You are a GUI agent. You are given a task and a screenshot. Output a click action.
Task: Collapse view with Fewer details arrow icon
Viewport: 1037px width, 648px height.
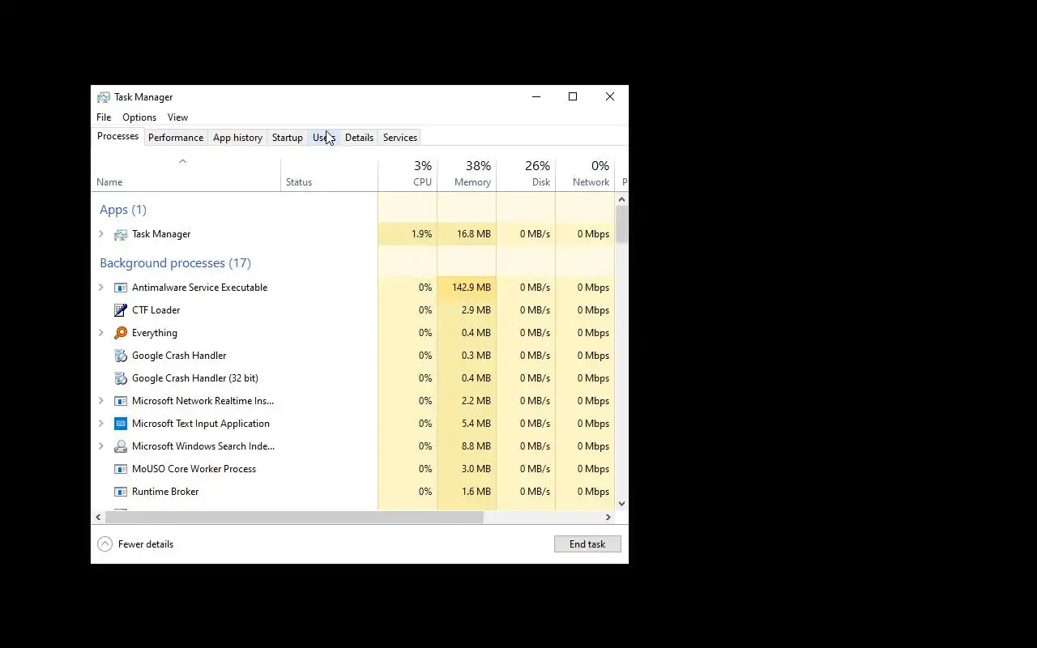point(105,544)
